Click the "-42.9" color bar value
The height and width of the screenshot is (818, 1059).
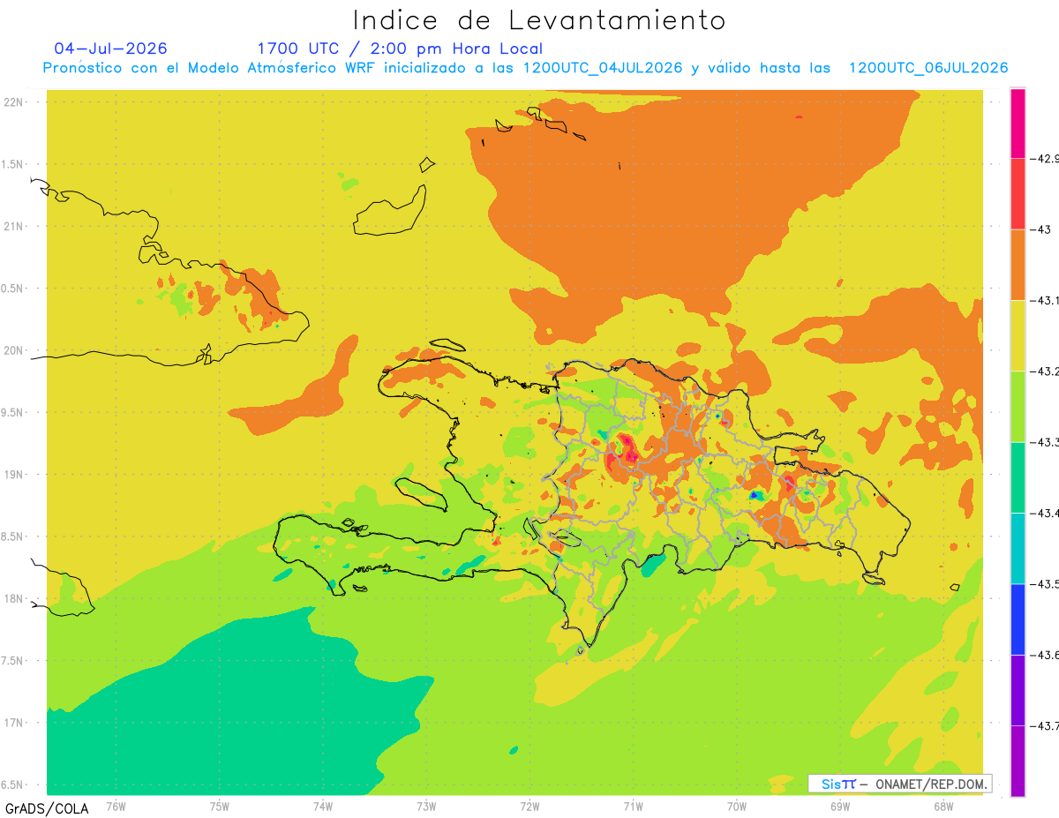(1045, 159)
